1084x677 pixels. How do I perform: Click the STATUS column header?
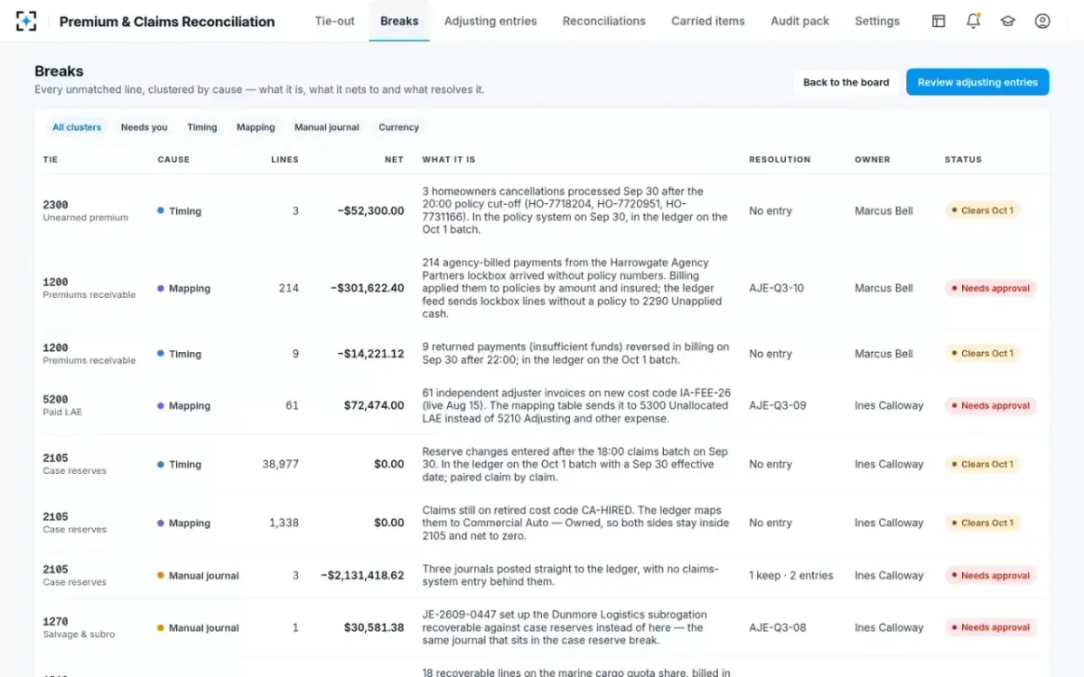click(x=963, y=160)
